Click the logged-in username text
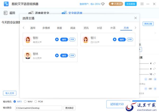This screenshot has height=112, width=159. [90, 4]
